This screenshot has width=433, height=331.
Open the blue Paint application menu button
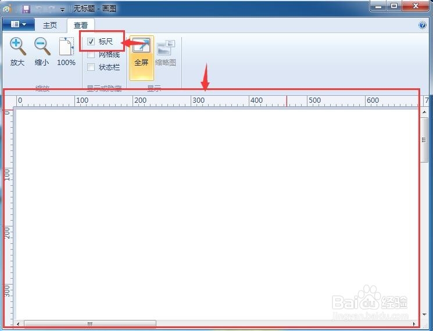coord(19,24)
